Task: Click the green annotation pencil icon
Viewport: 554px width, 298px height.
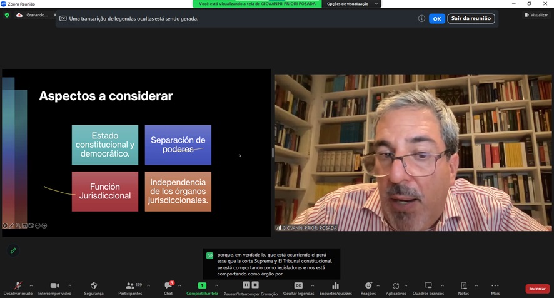Action: [13, 250]
